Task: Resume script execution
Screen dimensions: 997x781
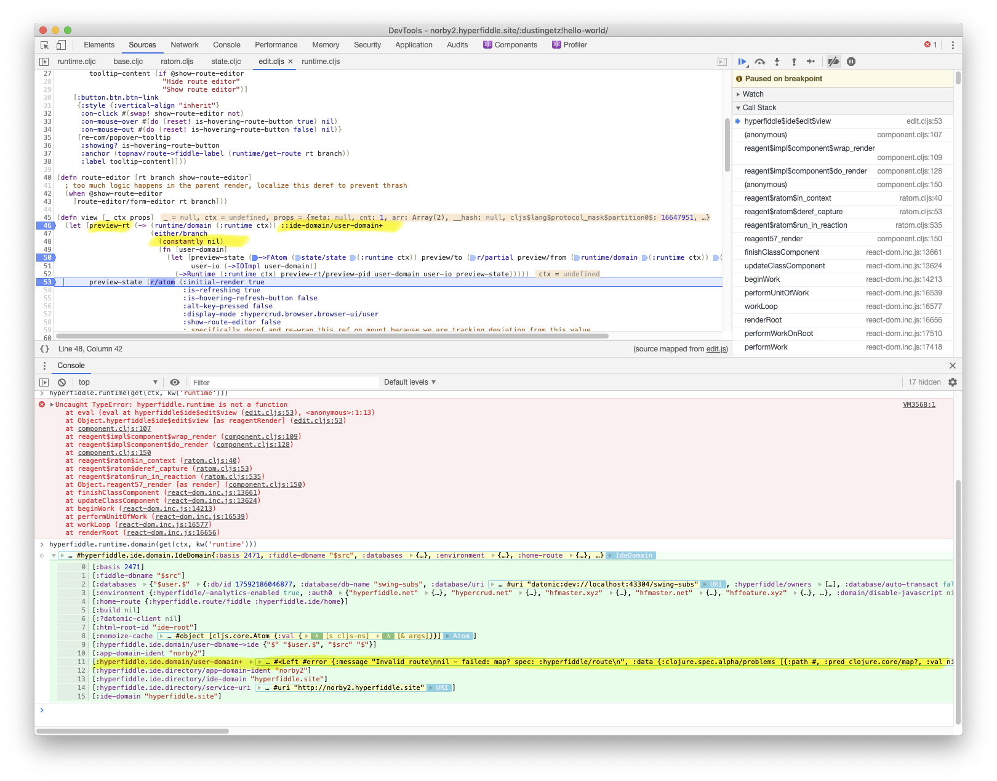Action: [743, 62]
